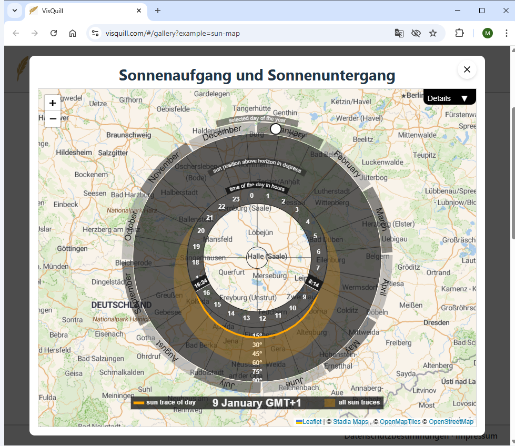
Task: Go to browser home page
Action: (x=73, y=33)
